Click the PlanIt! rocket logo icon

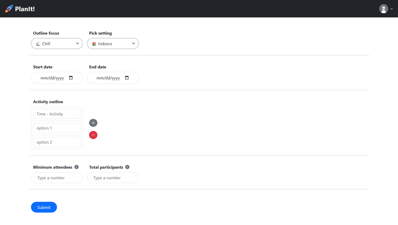[9, 9]
